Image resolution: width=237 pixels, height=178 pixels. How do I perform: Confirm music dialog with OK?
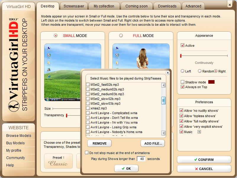pos(126,169)
